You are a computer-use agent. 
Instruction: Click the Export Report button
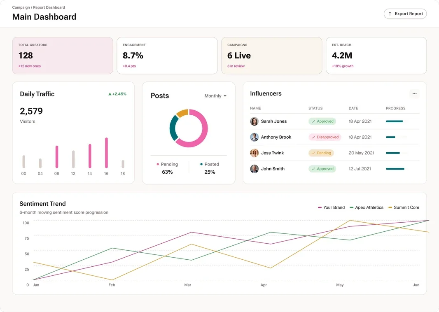pyautogui.click(x=405, y=14)
